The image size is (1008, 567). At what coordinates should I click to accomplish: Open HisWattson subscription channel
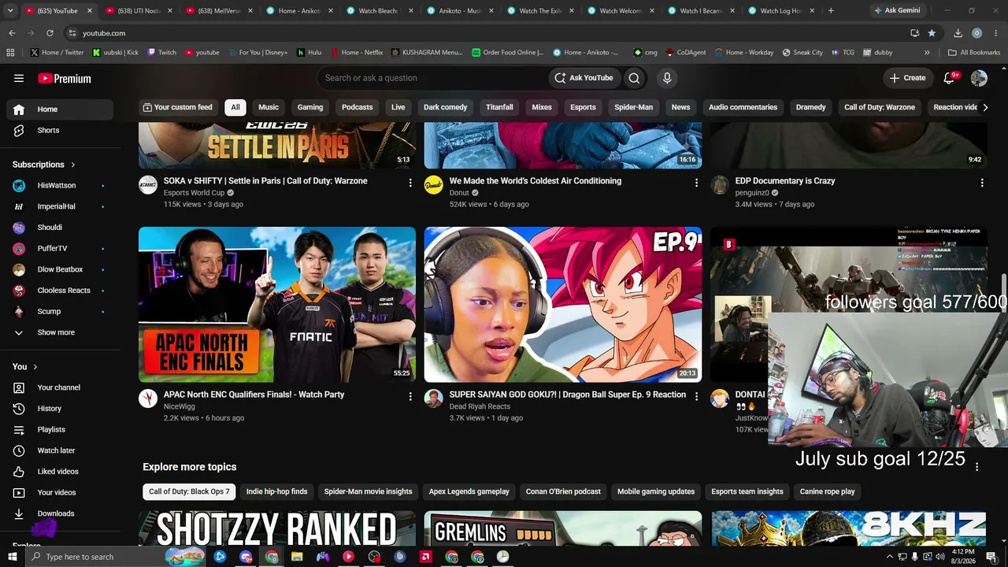(x=60, y=186)
